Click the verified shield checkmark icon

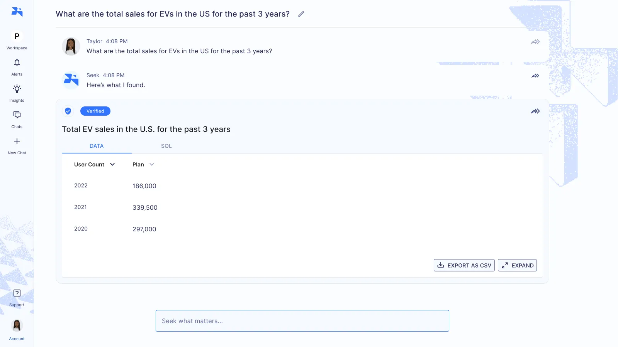click(68, 111)
